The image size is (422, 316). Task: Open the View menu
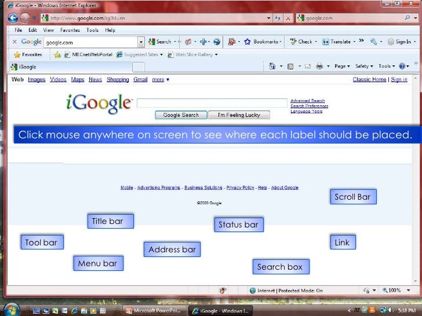(49, 30)
